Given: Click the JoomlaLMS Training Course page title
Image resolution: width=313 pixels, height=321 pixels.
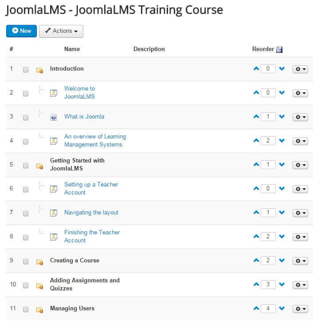Looking at the screenshot, I should [114, 10].
